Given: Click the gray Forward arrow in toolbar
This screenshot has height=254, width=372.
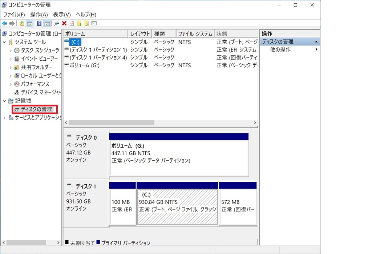Looking at the screenshot, I should [x=12, y=24].
